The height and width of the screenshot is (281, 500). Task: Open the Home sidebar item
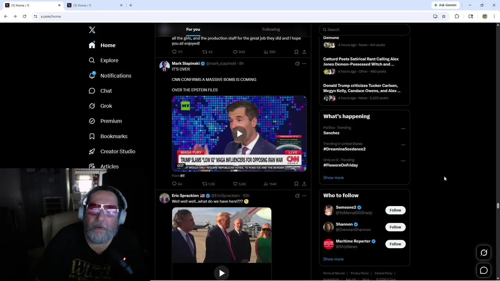pyautogui.click(x=102, y=45)
